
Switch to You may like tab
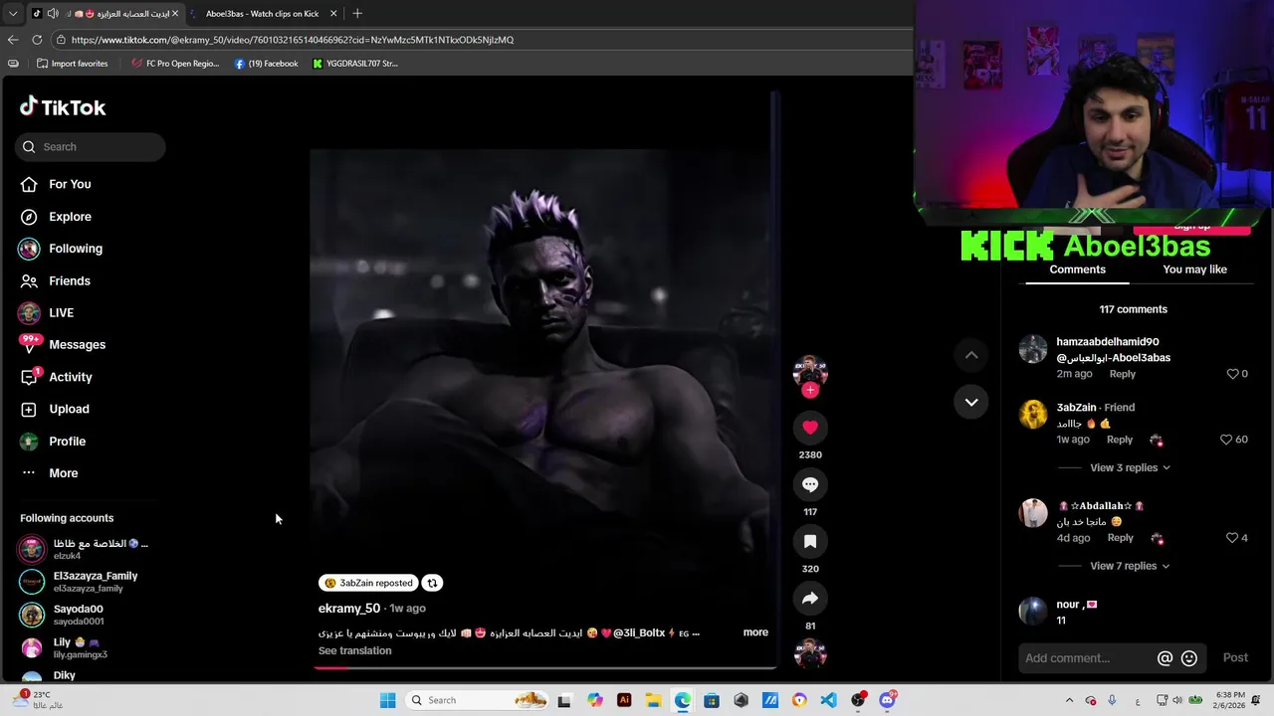(x=1194, y=269)
